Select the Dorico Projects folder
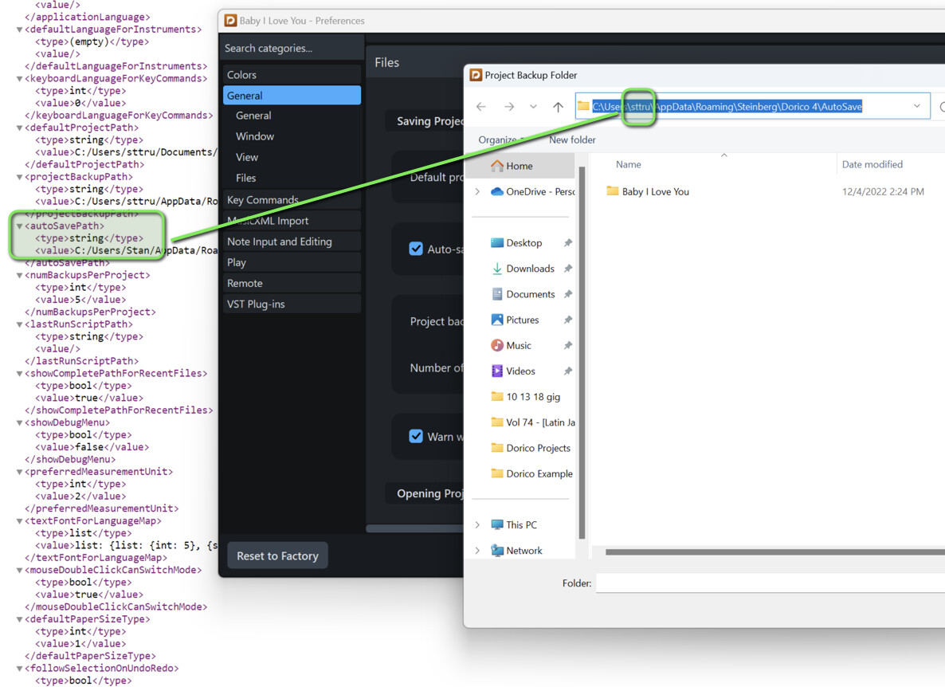The height and width of the screenshot is (687, 945). 531,448
